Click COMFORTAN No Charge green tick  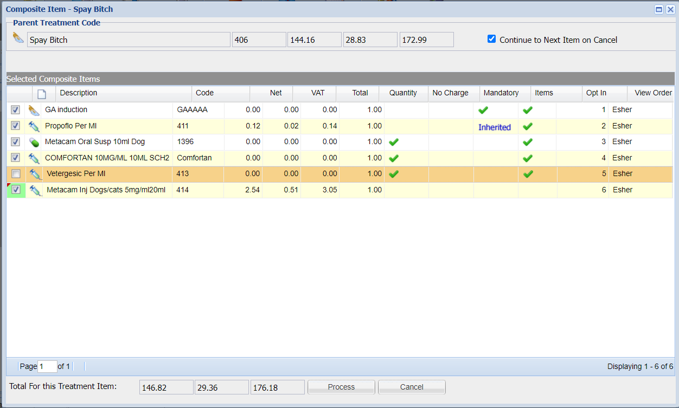[394, 158]
